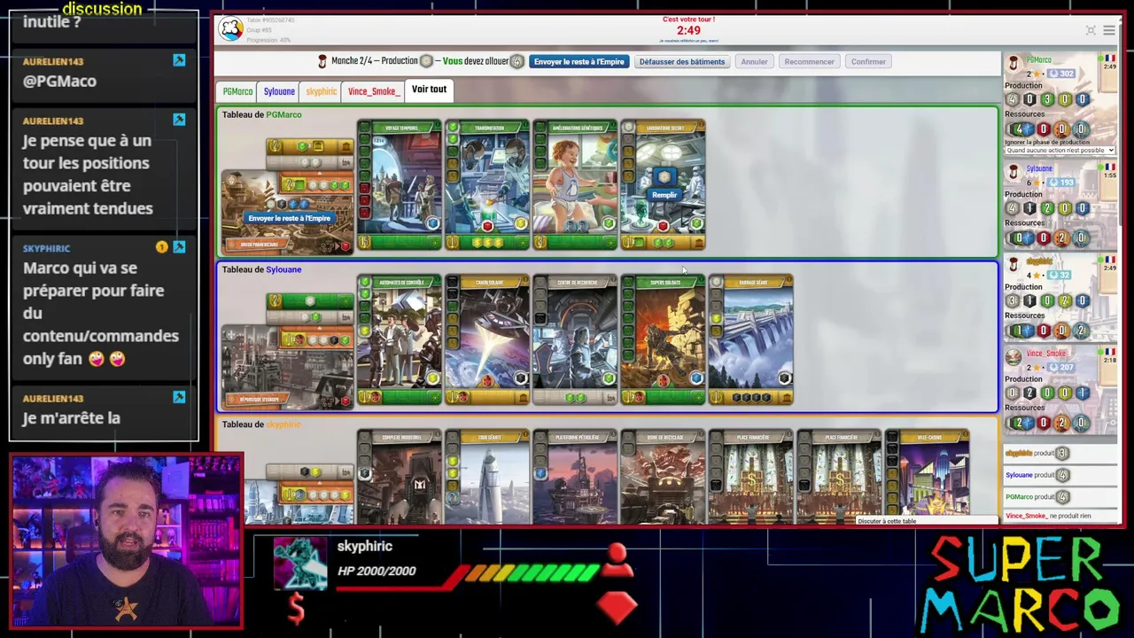1134x638 pixels.
Task: Click the "Défausser des bâtiments" button
Action: point(682,61)
